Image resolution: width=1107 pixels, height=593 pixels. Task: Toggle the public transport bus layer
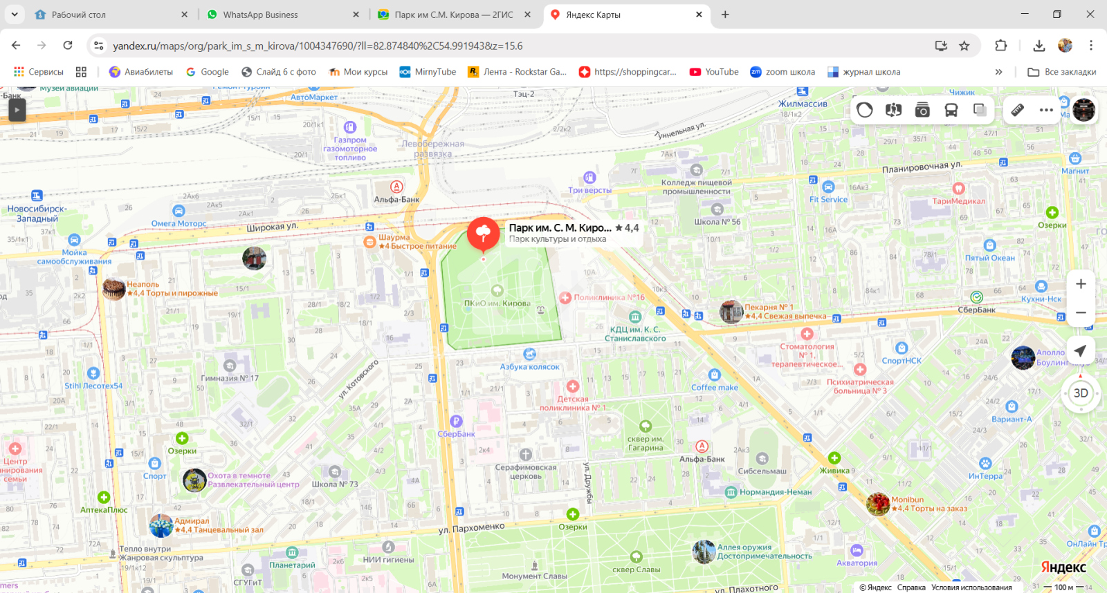tap(951, 110)
